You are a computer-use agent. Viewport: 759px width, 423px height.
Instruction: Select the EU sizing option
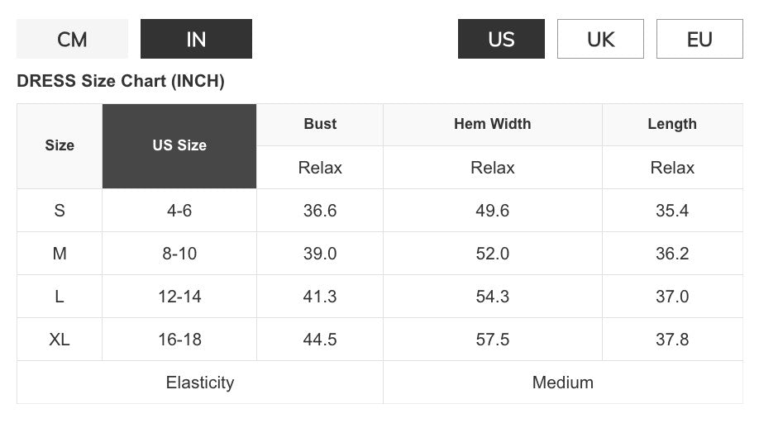[699, 39]
